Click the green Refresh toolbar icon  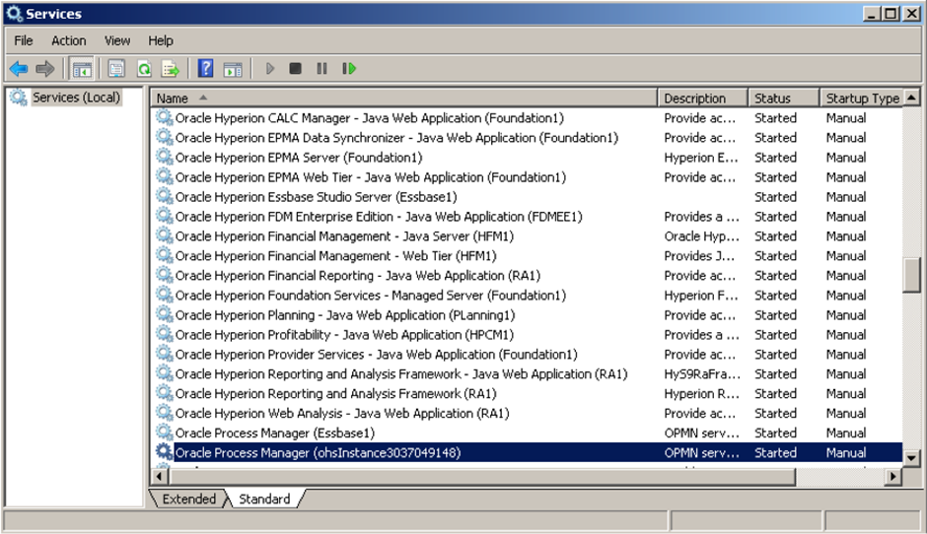(144, 69)
